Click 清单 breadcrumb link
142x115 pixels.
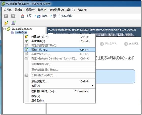pyautogui.click(x=45, y=16)
